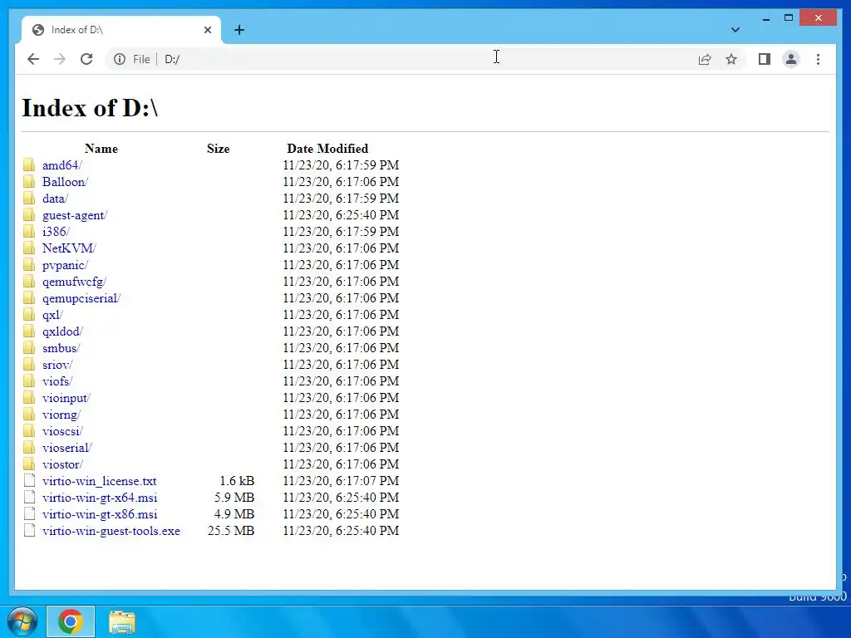Image resolution: width=851 pixels, height=638 pixels.
Task: Click folder icon beside viostor/
Action: click(x=29, y=464)
